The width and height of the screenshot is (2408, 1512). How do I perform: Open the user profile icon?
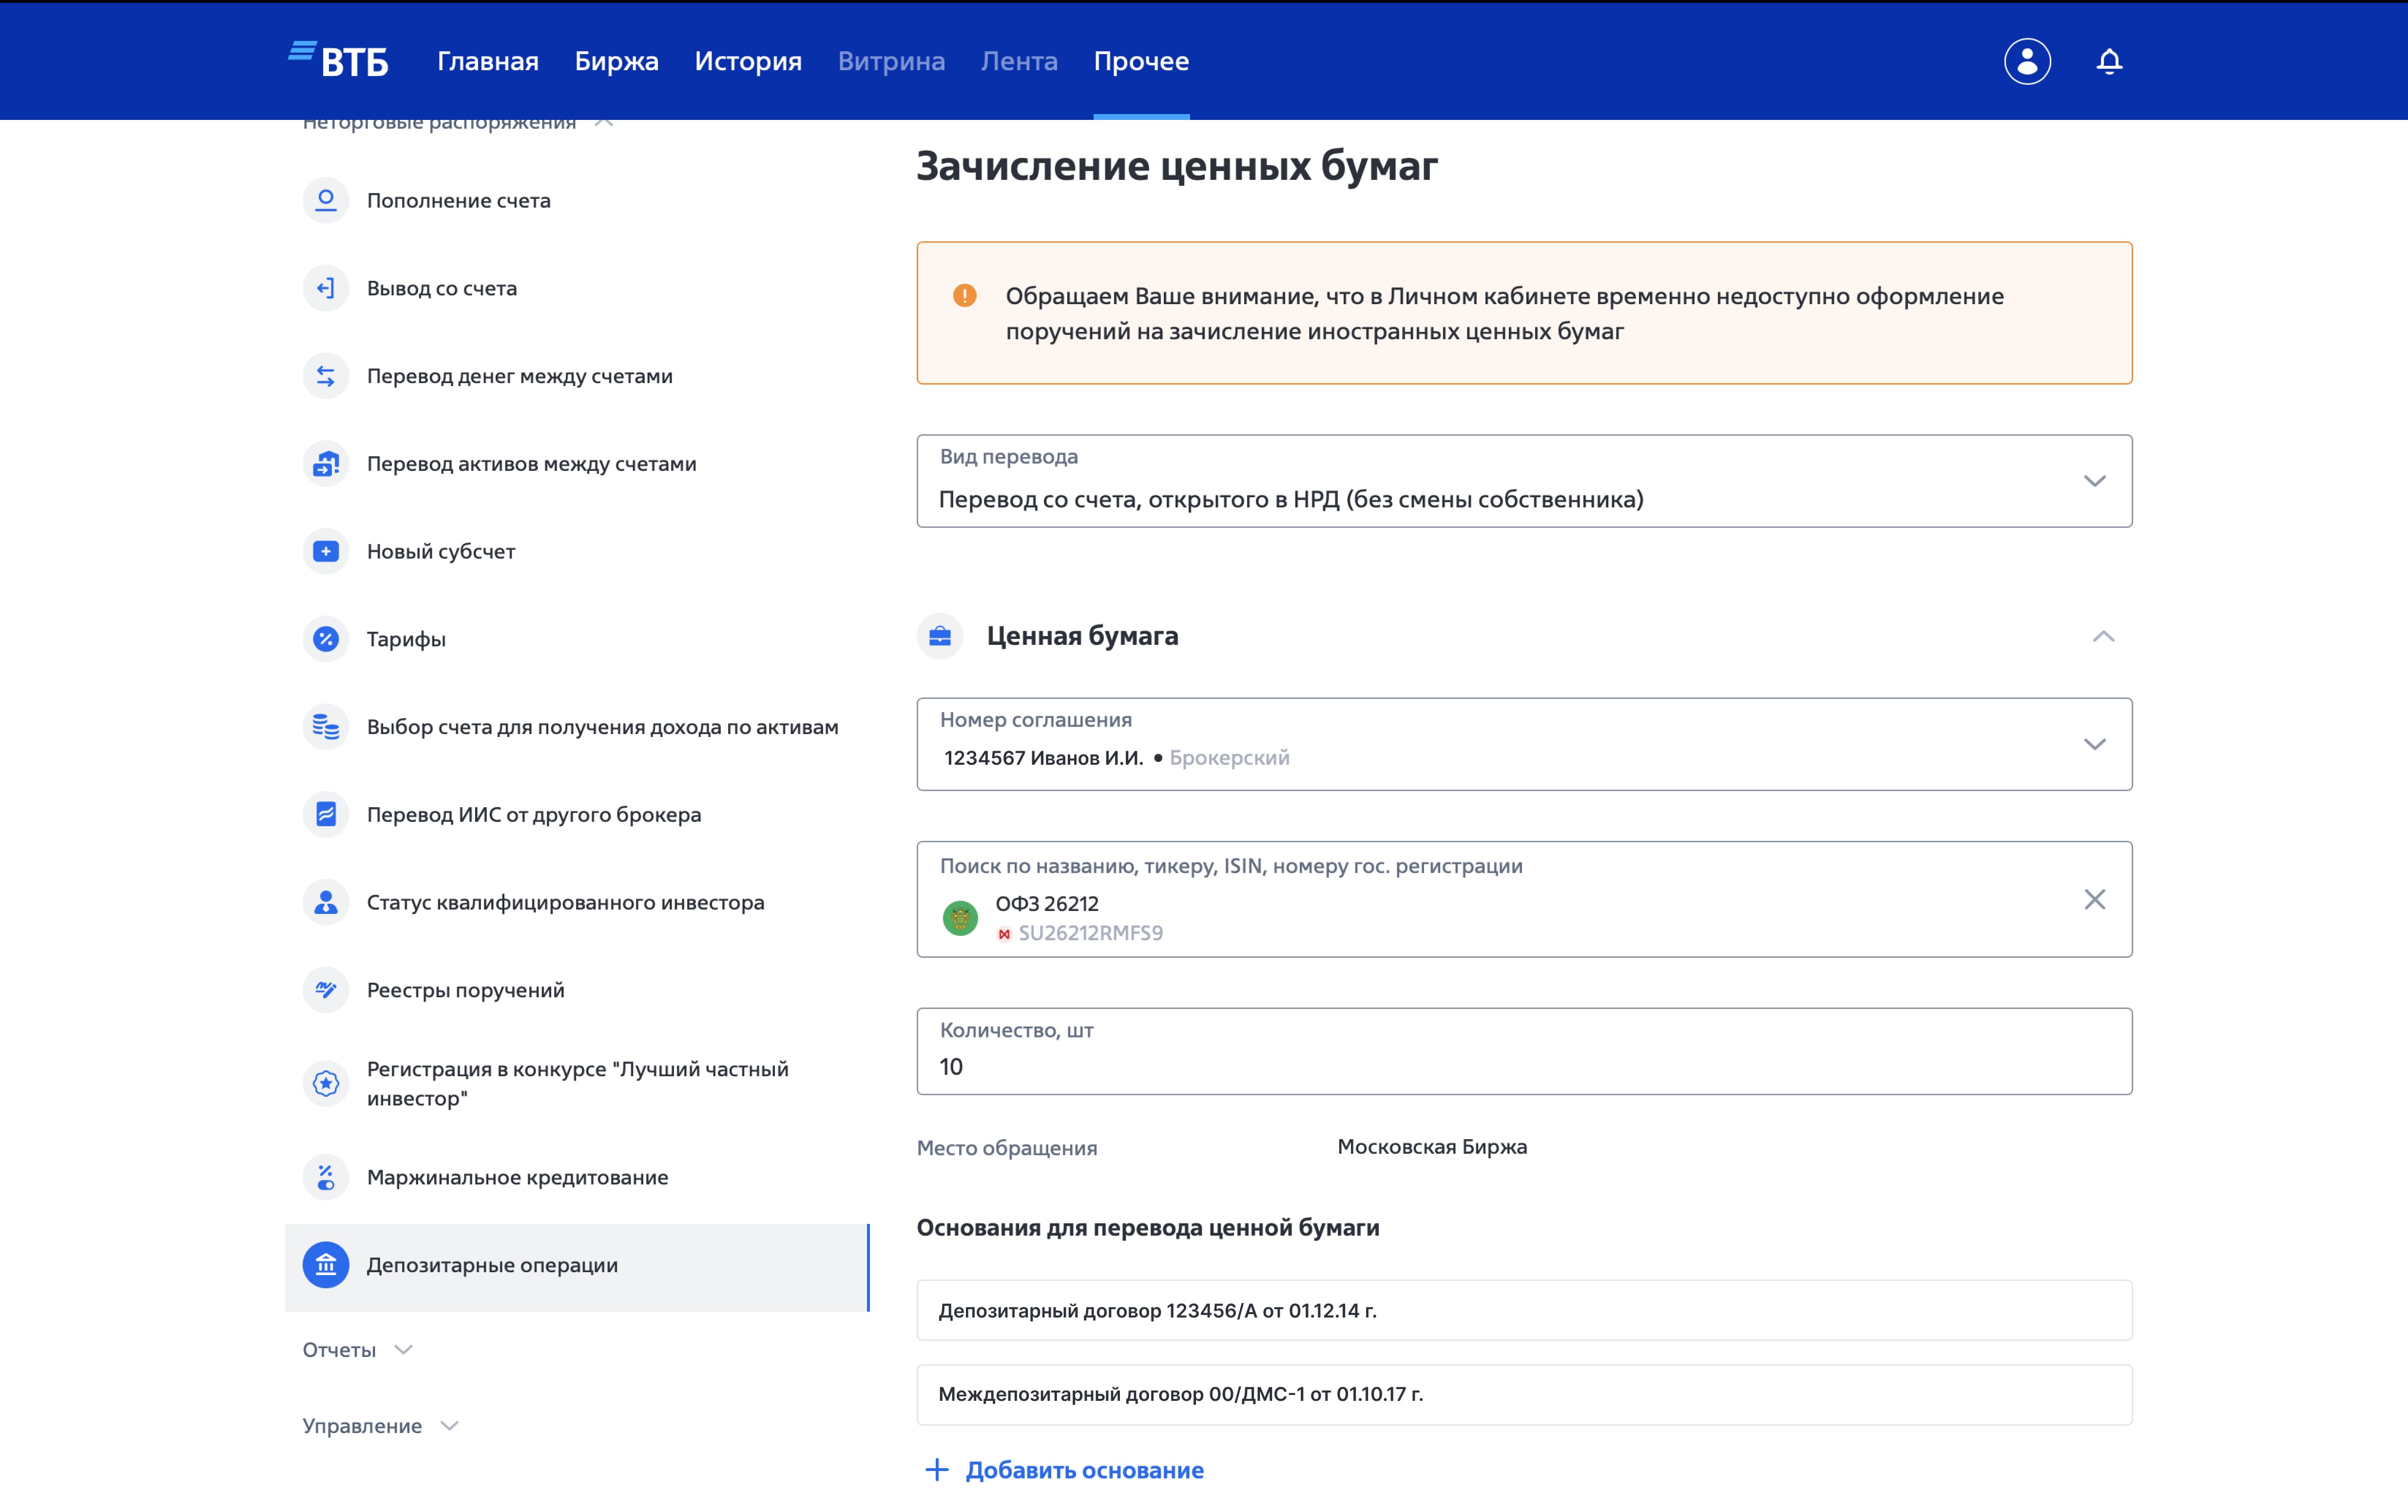[x=2027, y=61]
